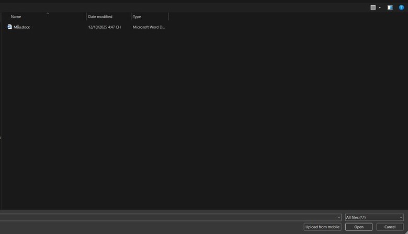Expand the file name history dropdown arrow
The width and height of the screenshot is (408, 234).
(x=339, y=217)
